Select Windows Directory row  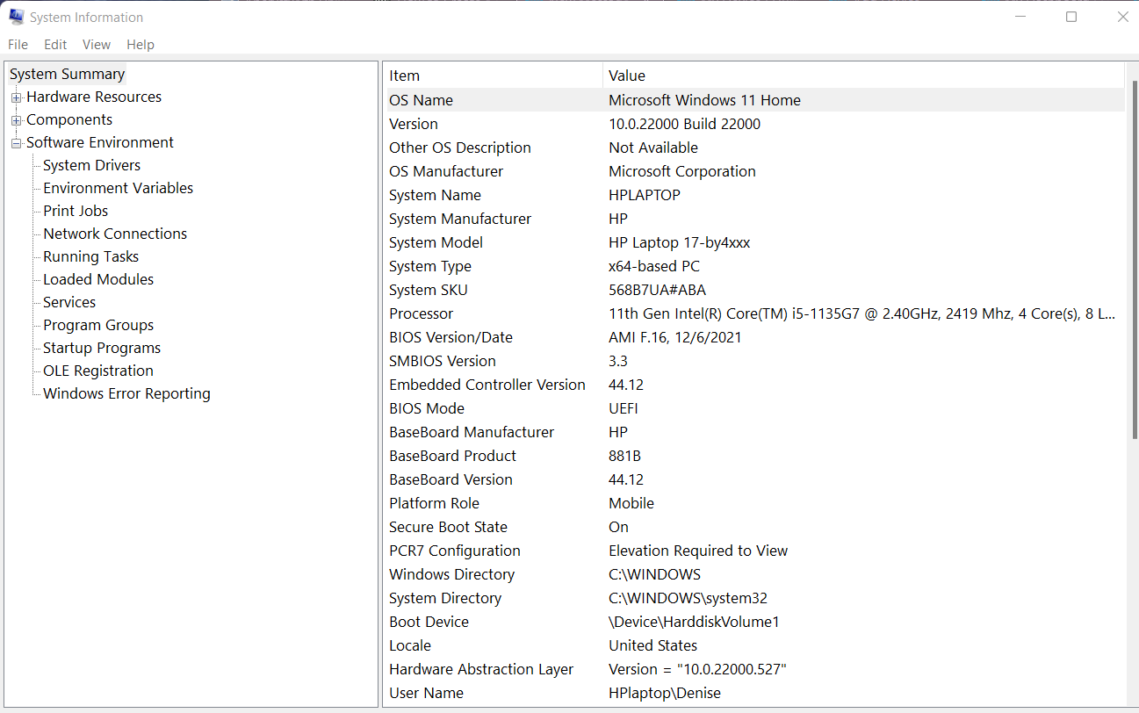tap(755, 574)
